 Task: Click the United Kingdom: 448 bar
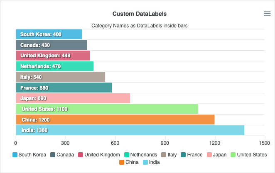coord(53,55)
